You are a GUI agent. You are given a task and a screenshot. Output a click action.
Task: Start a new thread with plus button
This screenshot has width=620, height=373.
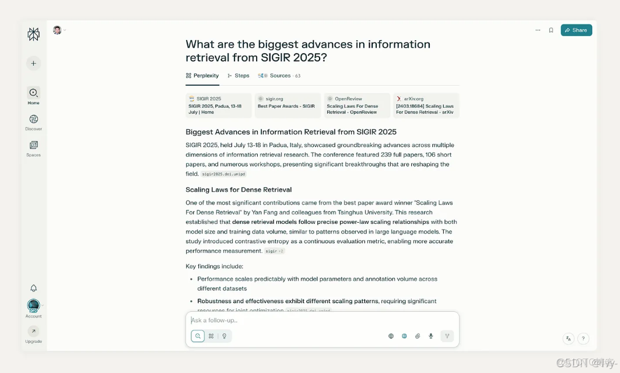click(x=34, y=63)
